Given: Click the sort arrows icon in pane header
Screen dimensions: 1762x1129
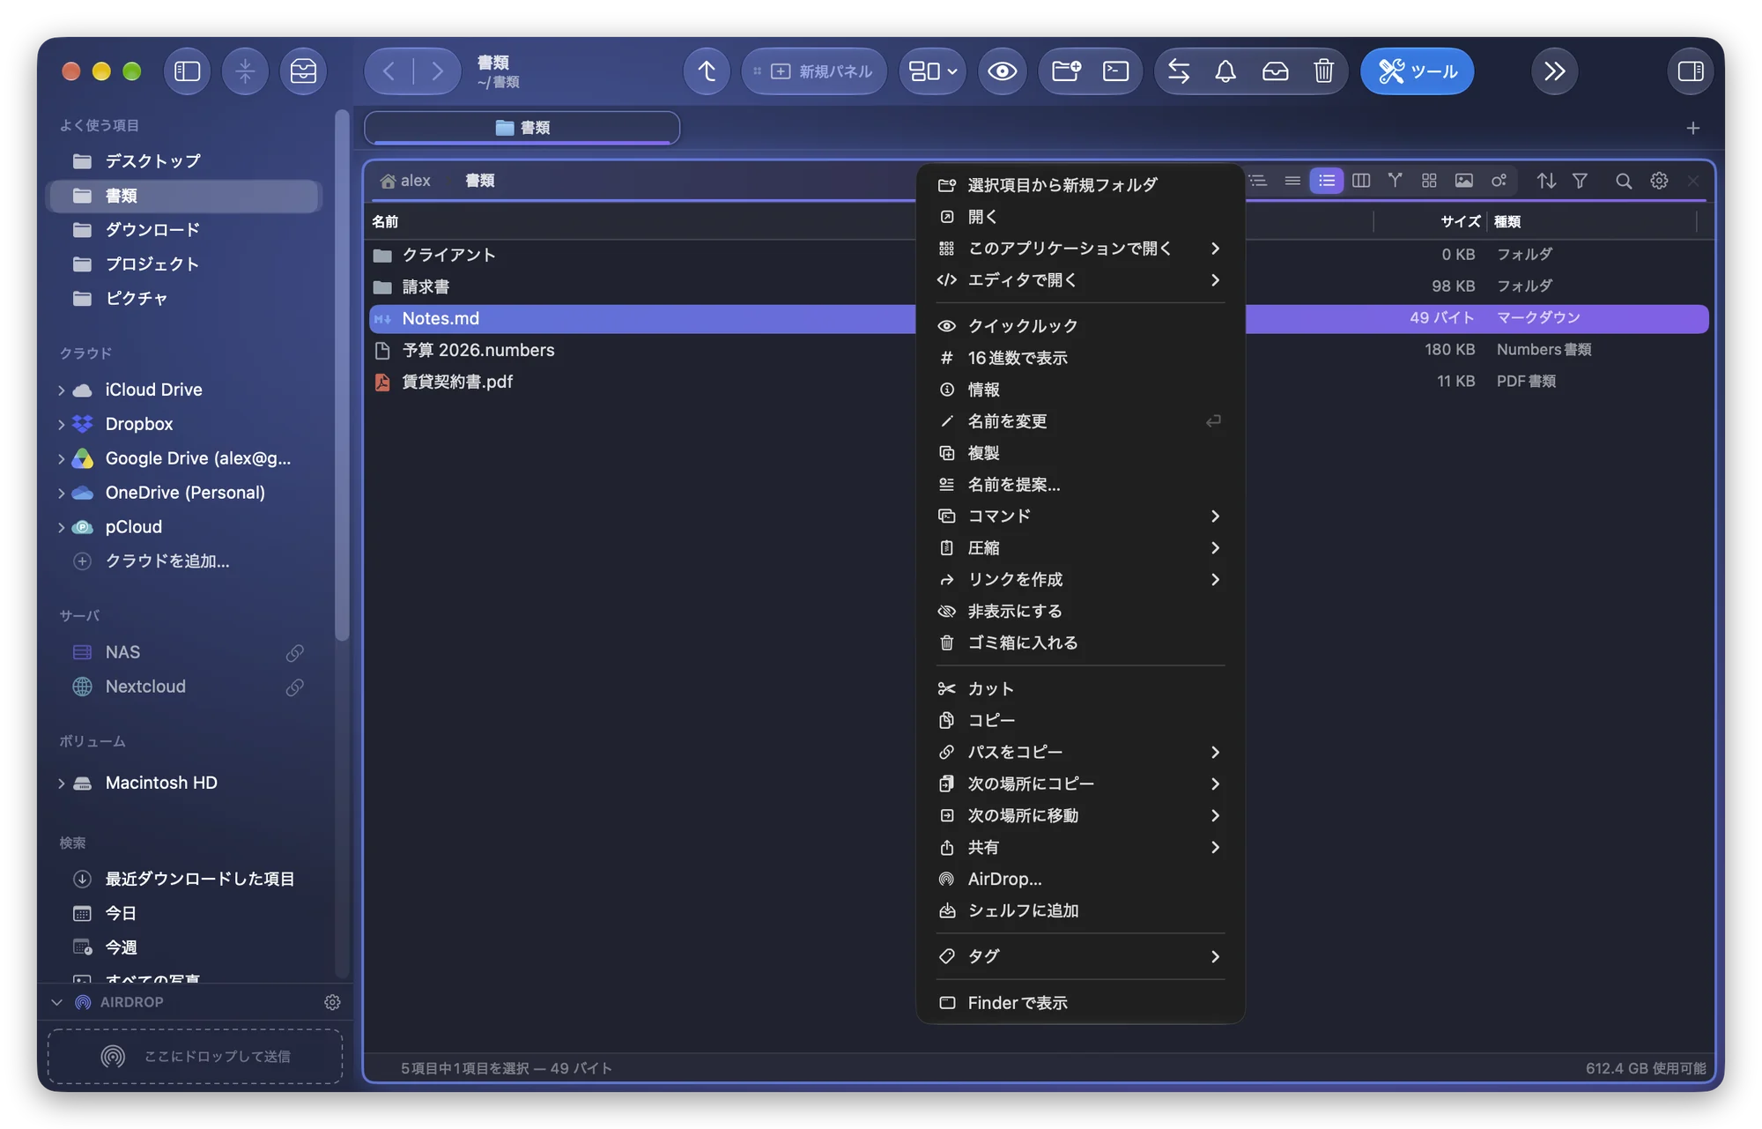Looking at the screenshot, I should [1546, 181].
